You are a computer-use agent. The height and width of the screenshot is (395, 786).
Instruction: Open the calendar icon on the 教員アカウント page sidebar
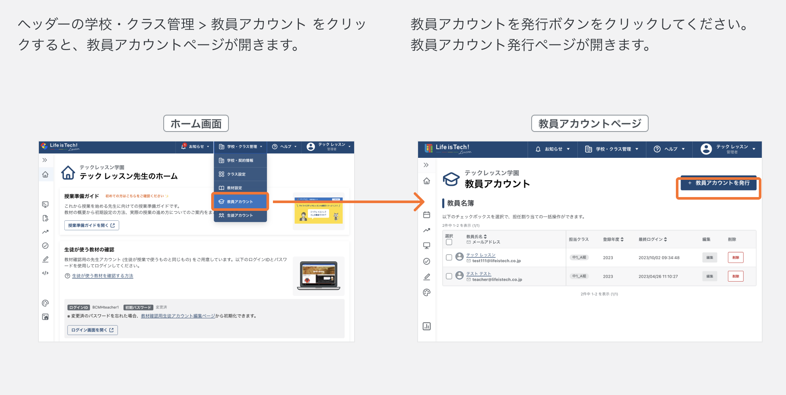tap(427, 214)
